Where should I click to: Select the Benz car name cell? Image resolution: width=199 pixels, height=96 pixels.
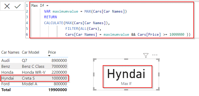point(6,66)
